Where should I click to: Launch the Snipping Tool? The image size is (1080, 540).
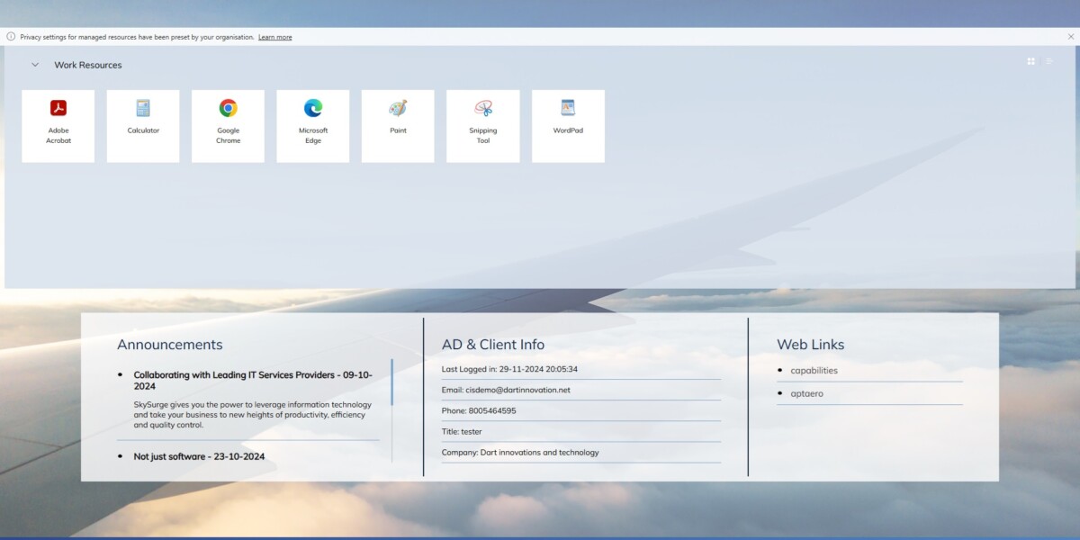coord(482,126)
